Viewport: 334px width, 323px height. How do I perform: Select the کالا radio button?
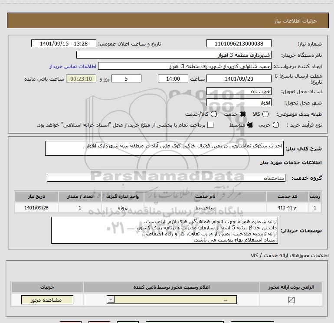coord(265,114)
